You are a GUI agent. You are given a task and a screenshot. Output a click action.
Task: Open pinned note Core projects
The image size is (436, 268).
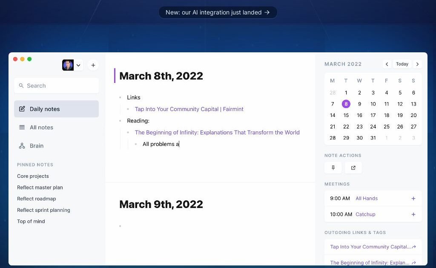coord(33,176)
